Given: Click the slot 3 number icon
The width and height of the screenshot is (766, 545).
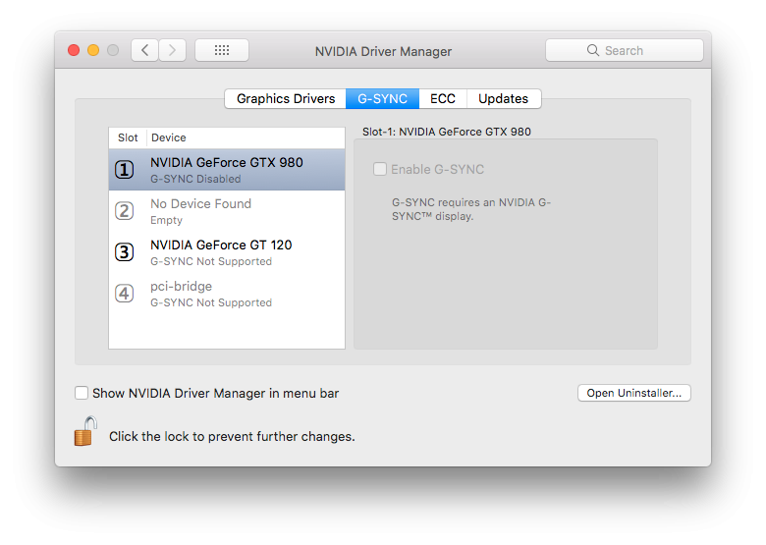Looking at the screenshot, I should [125, 252].
